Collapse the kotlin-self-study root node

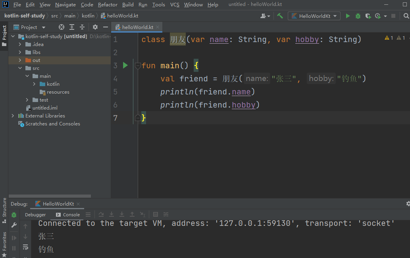[13, 37]
